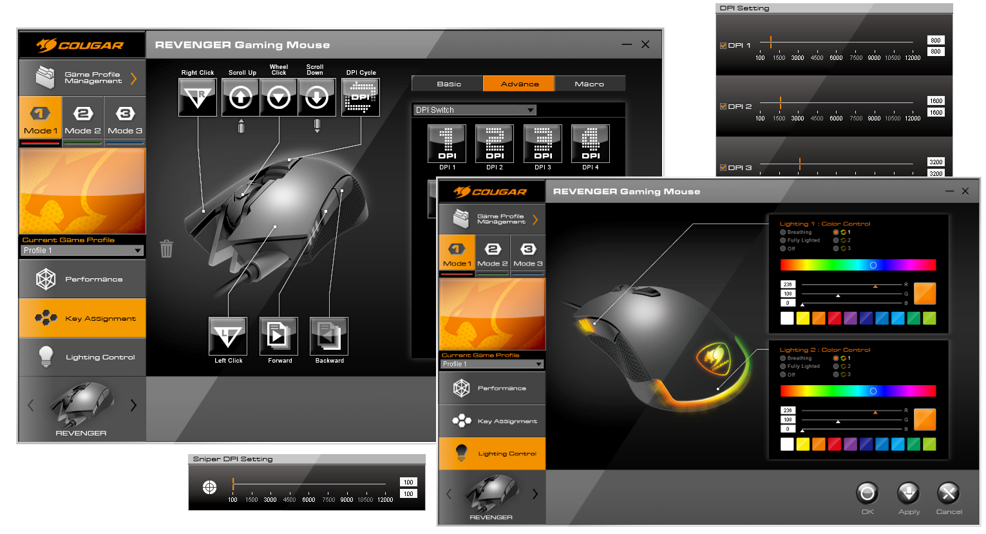This screenshot has height=534, width=986.
Task: Open Key Assignment in Lighting window
Action: coord(492,421)
